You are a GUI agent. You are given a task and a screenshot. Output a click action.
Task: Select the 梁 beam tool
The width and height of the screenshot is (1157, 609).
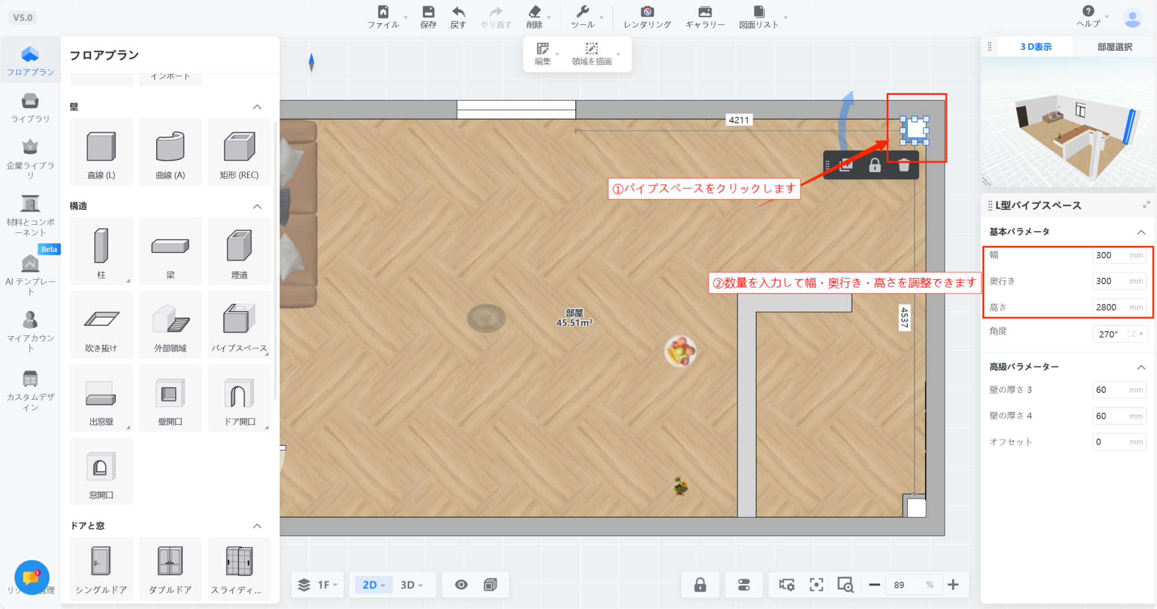171,251
